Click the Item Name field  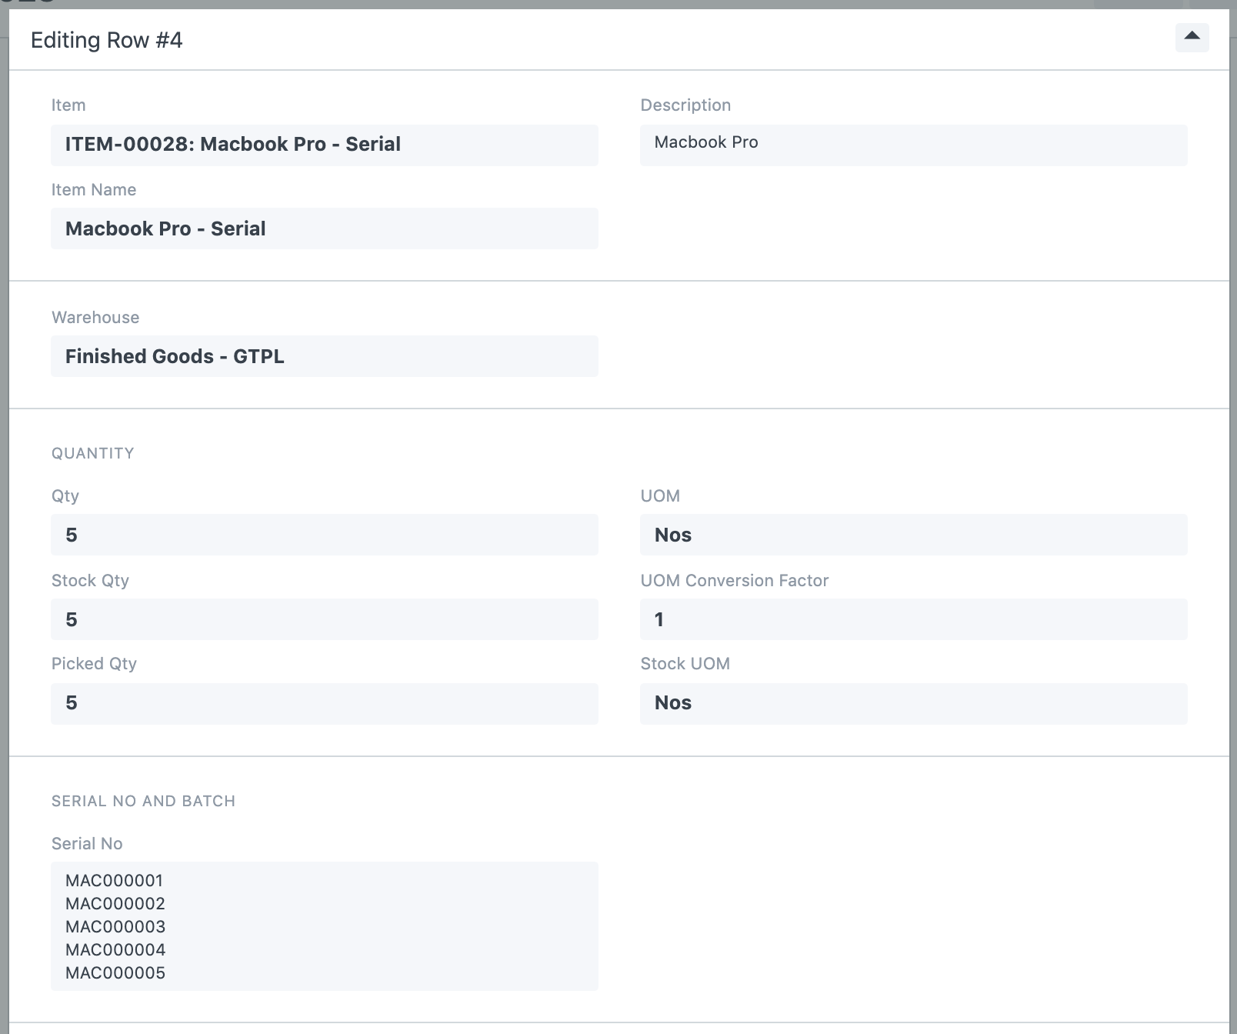(x=324, y=228)
